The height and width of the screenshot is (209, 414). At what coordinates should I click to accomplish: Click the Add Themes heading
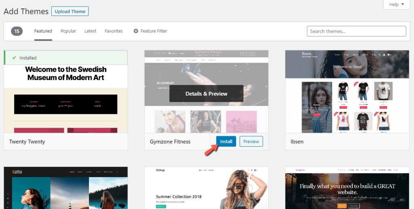(x=26, y=11)
